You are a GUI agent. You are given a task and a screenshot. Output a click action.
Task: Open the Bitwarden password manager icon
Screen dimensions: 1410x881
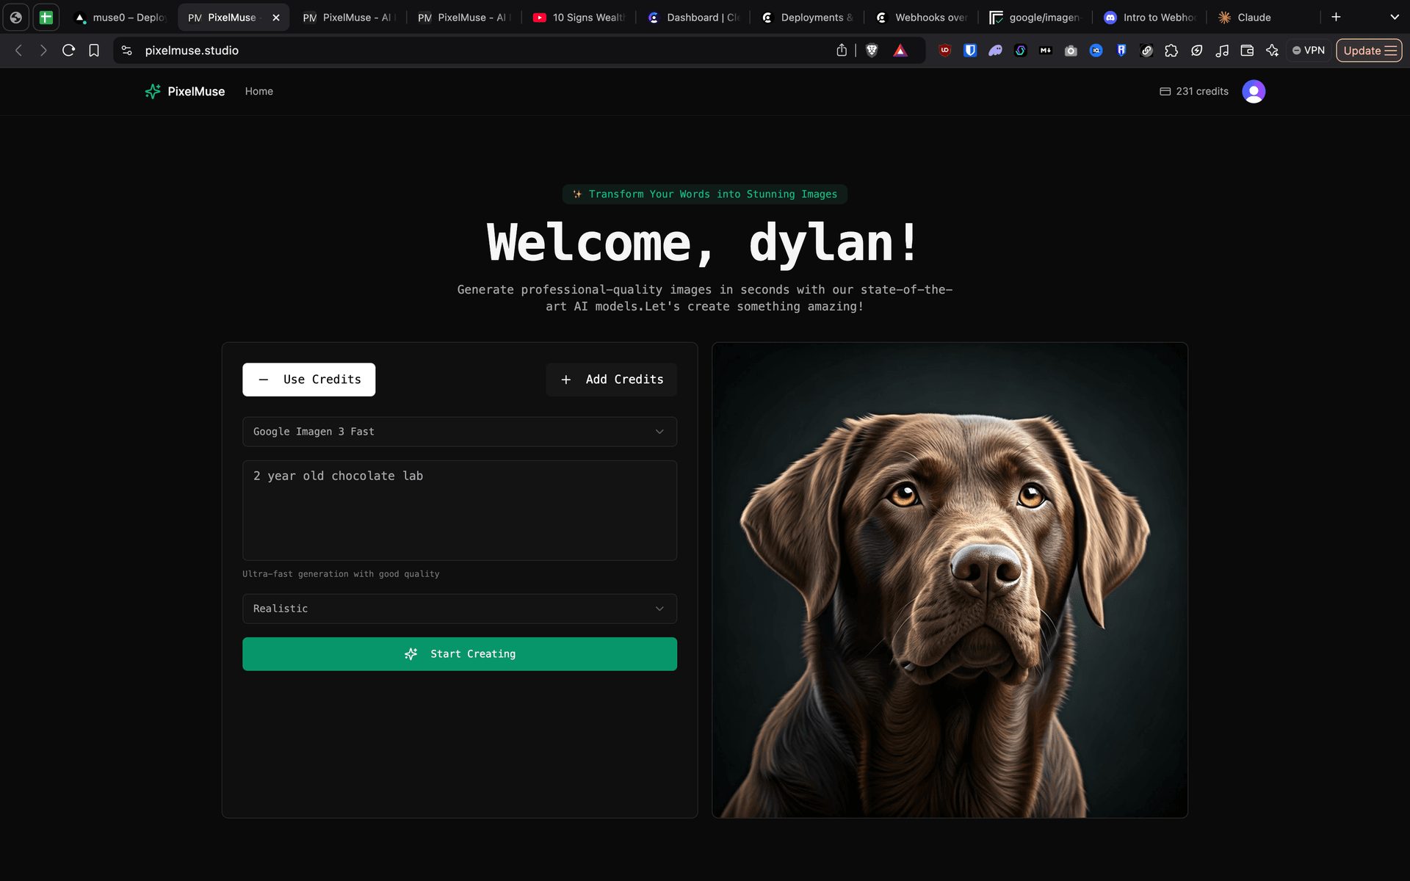point(971,51)
